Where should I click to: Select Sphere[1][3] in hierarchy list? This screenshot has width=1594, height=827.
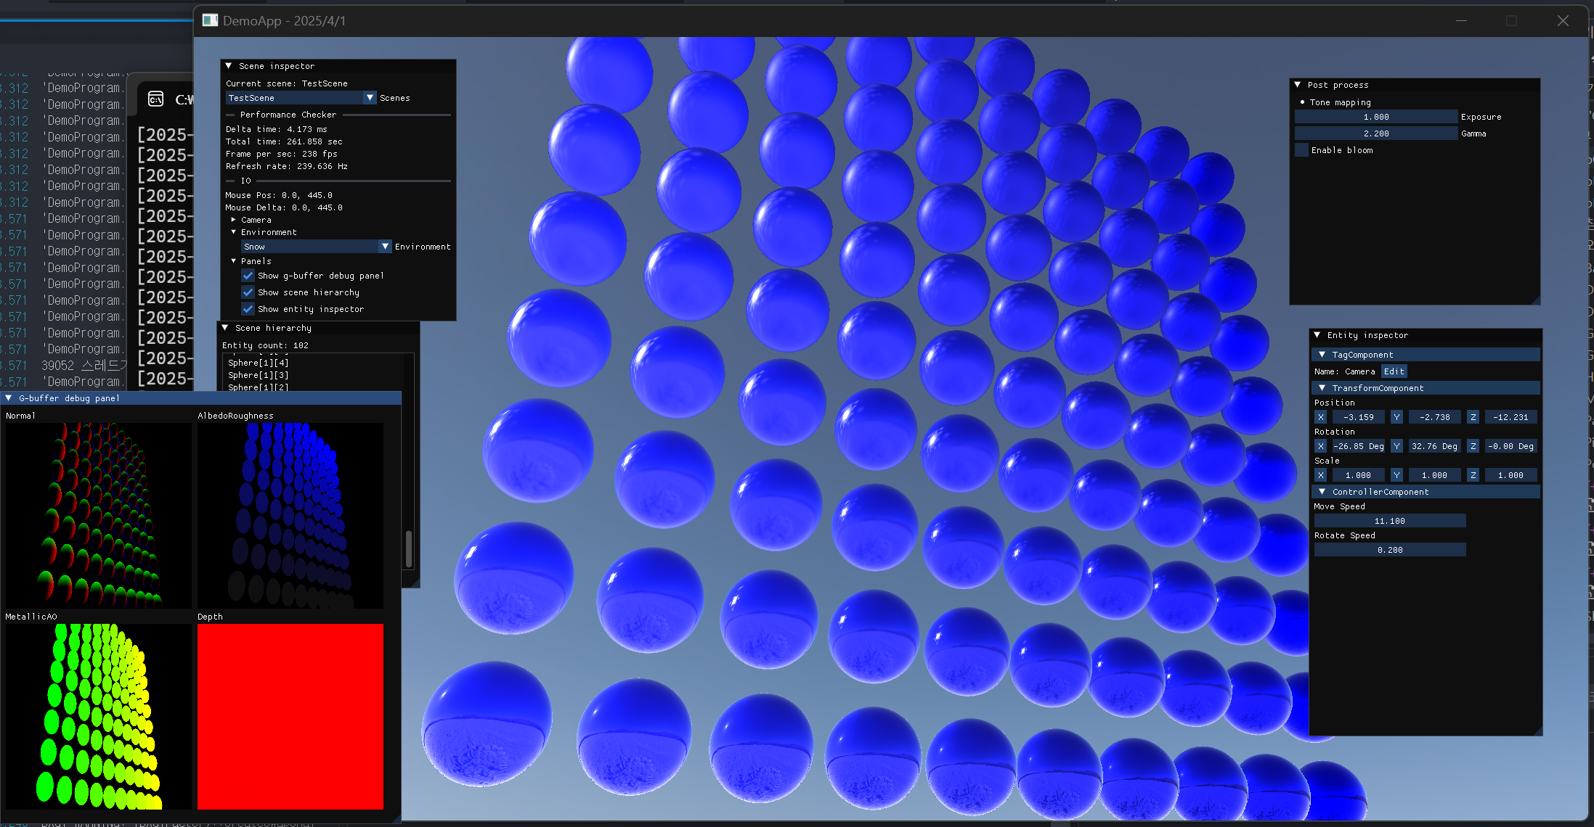[259, 375]
